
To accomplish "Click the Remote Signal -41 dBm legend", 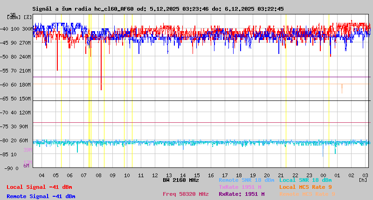I will pyautogui.click(x=41, y=196).
